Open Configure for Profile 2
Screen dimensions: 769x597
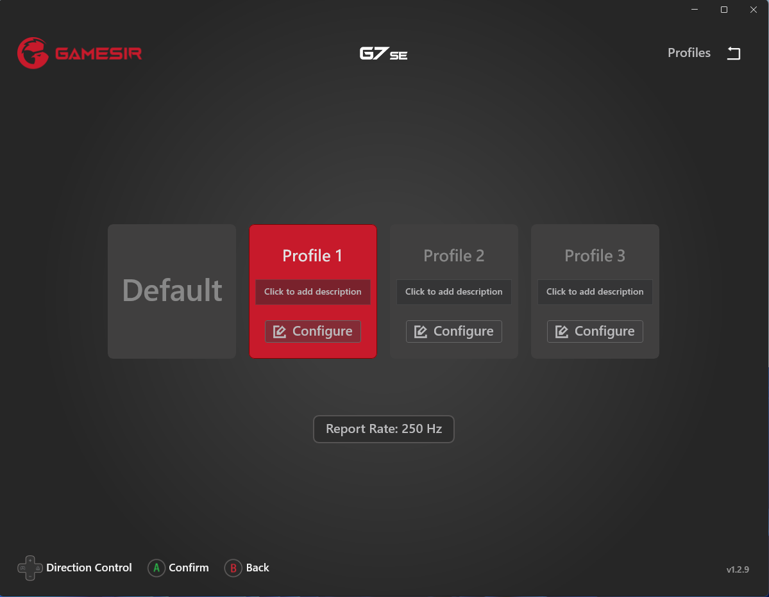pyautogui.click(x=454, y=331)
